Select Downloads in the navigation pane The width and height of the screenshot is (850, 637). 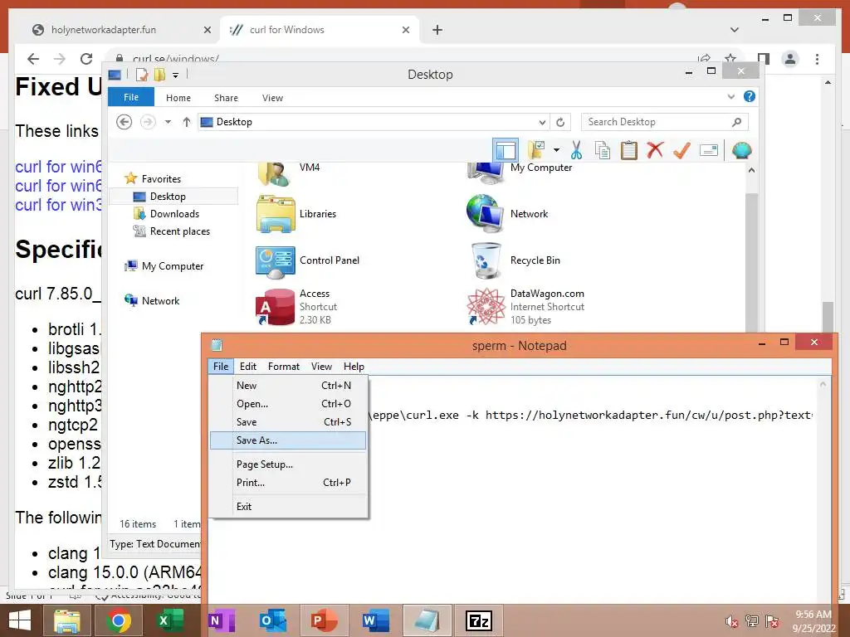click(174, 213)
